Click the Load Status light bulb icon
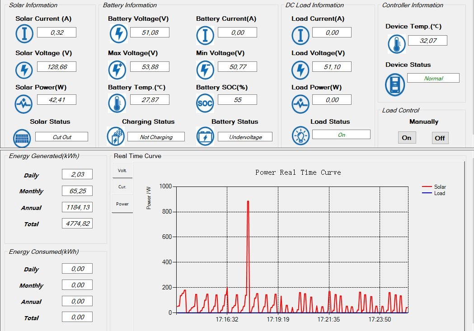Viewport: 474px width, 331px height. click(300, 135)
